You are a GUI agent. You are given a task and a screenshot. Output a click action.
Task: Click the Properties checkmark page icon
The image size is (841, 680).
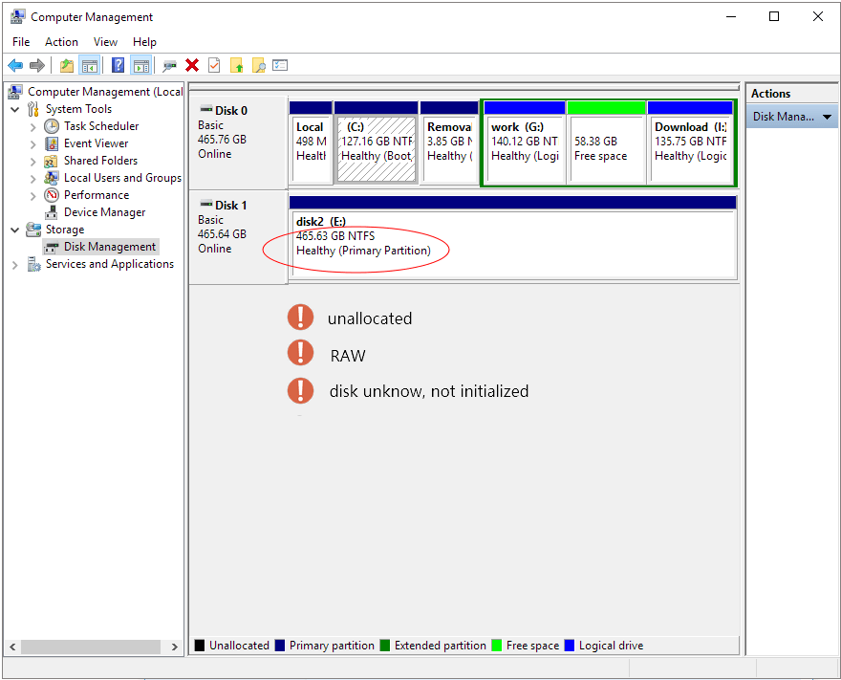coord(214,65)
